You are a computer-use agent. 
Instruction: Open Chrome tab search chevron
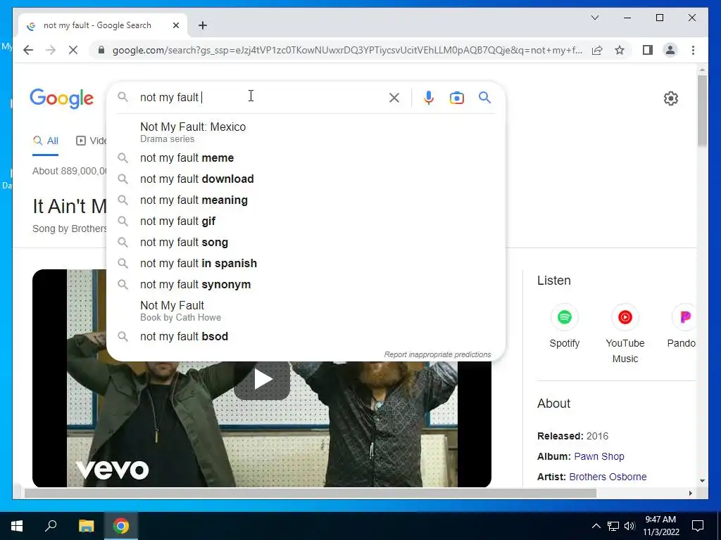coord(594,18)
